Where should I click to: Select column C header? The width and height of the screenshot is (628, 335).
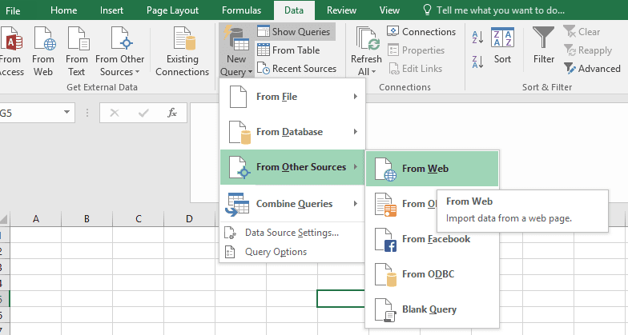138,219
